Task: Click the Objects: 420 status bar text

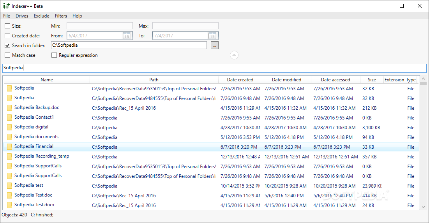Action: pos(14,215)
